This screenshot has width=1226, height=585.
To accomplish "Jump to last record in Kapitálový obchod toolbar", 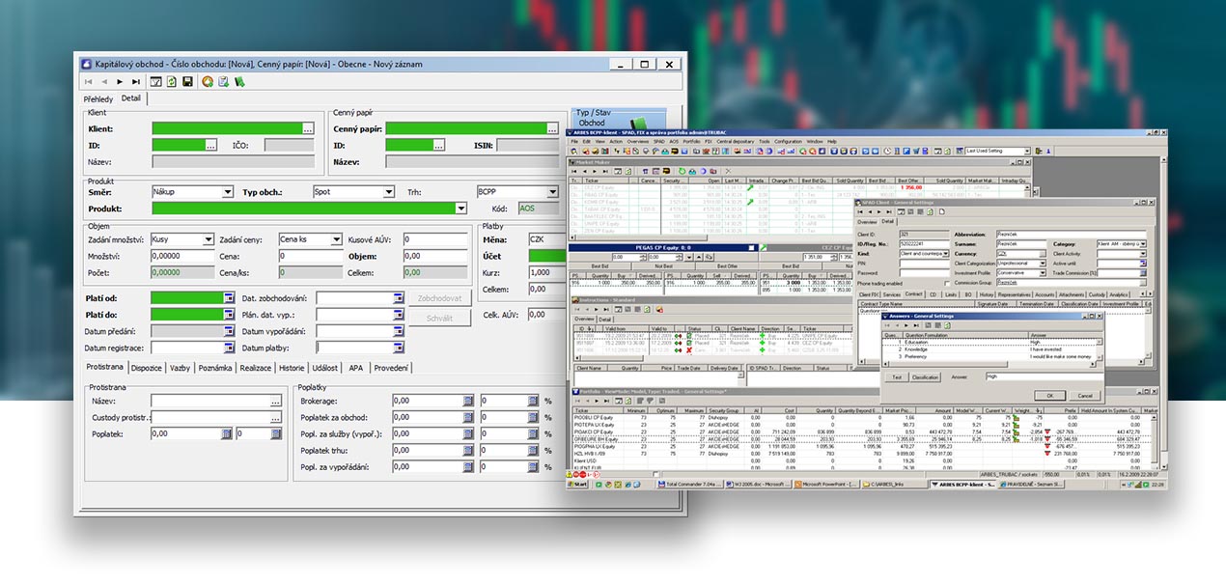I will [x=134, y=82].
